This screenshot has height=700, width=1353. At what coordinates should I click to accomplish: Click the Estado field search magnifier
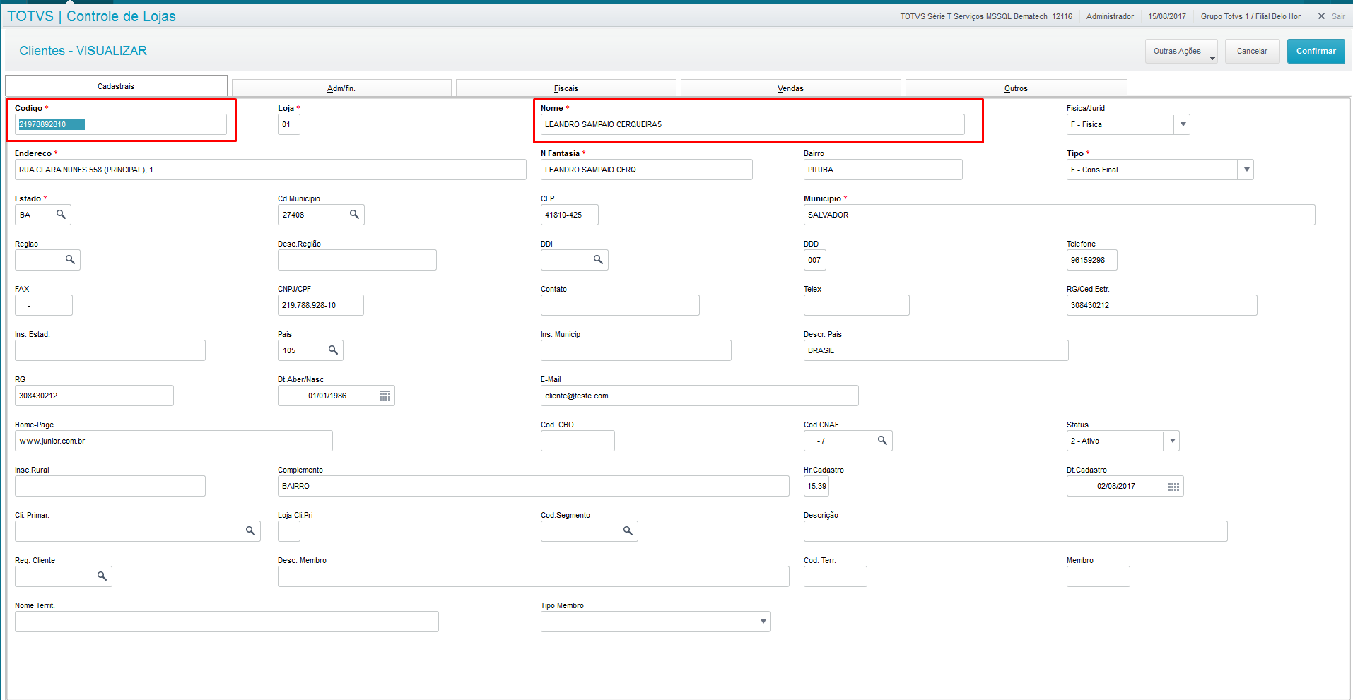click(61, 215)
